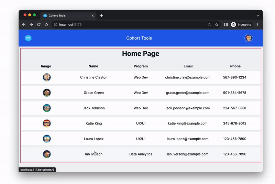This screenshot has width=275, height=184.
Task: Click the browser forward arrow
Action: (31, 25)
